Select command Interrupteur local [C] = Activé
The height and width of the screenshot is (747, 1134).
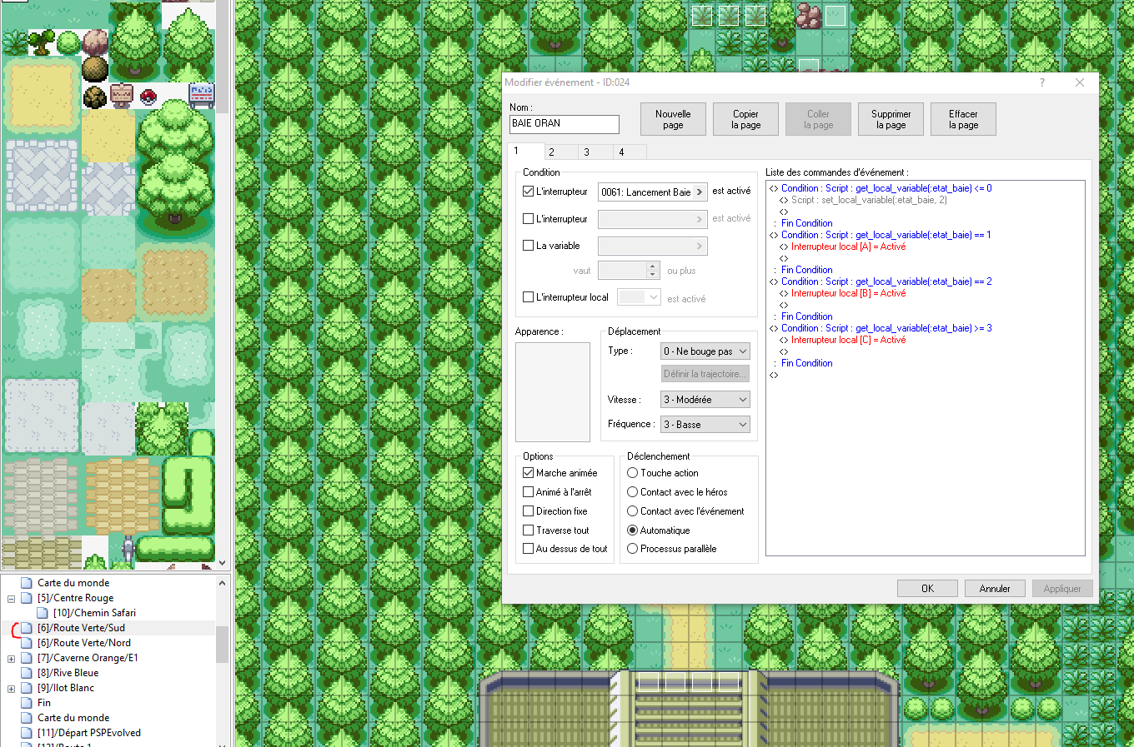(x=848, y=340)
